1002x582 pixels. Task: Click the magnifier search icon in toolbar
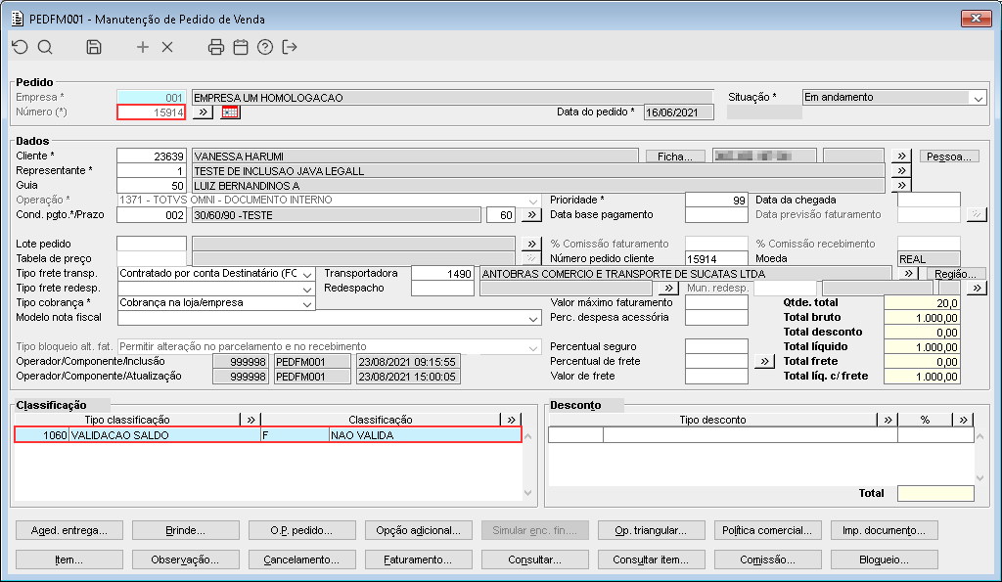[x=45, y=47]
